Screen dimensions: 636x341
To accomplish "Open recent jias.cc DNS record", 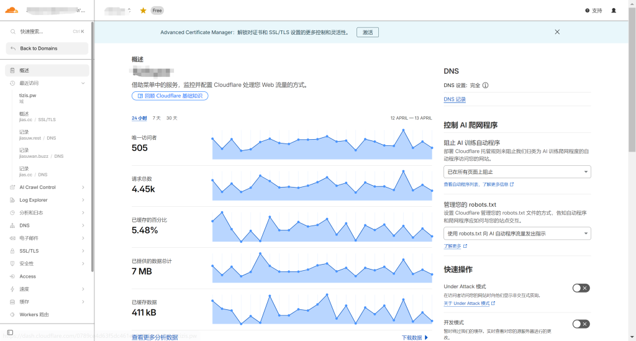I will 33,171.
